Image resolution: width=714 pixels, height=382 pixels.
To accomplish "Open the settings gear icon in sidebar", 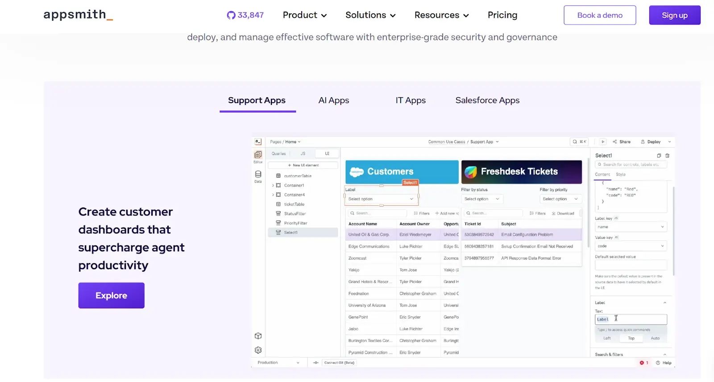I will pyautogui.click(x=258, y=350).
